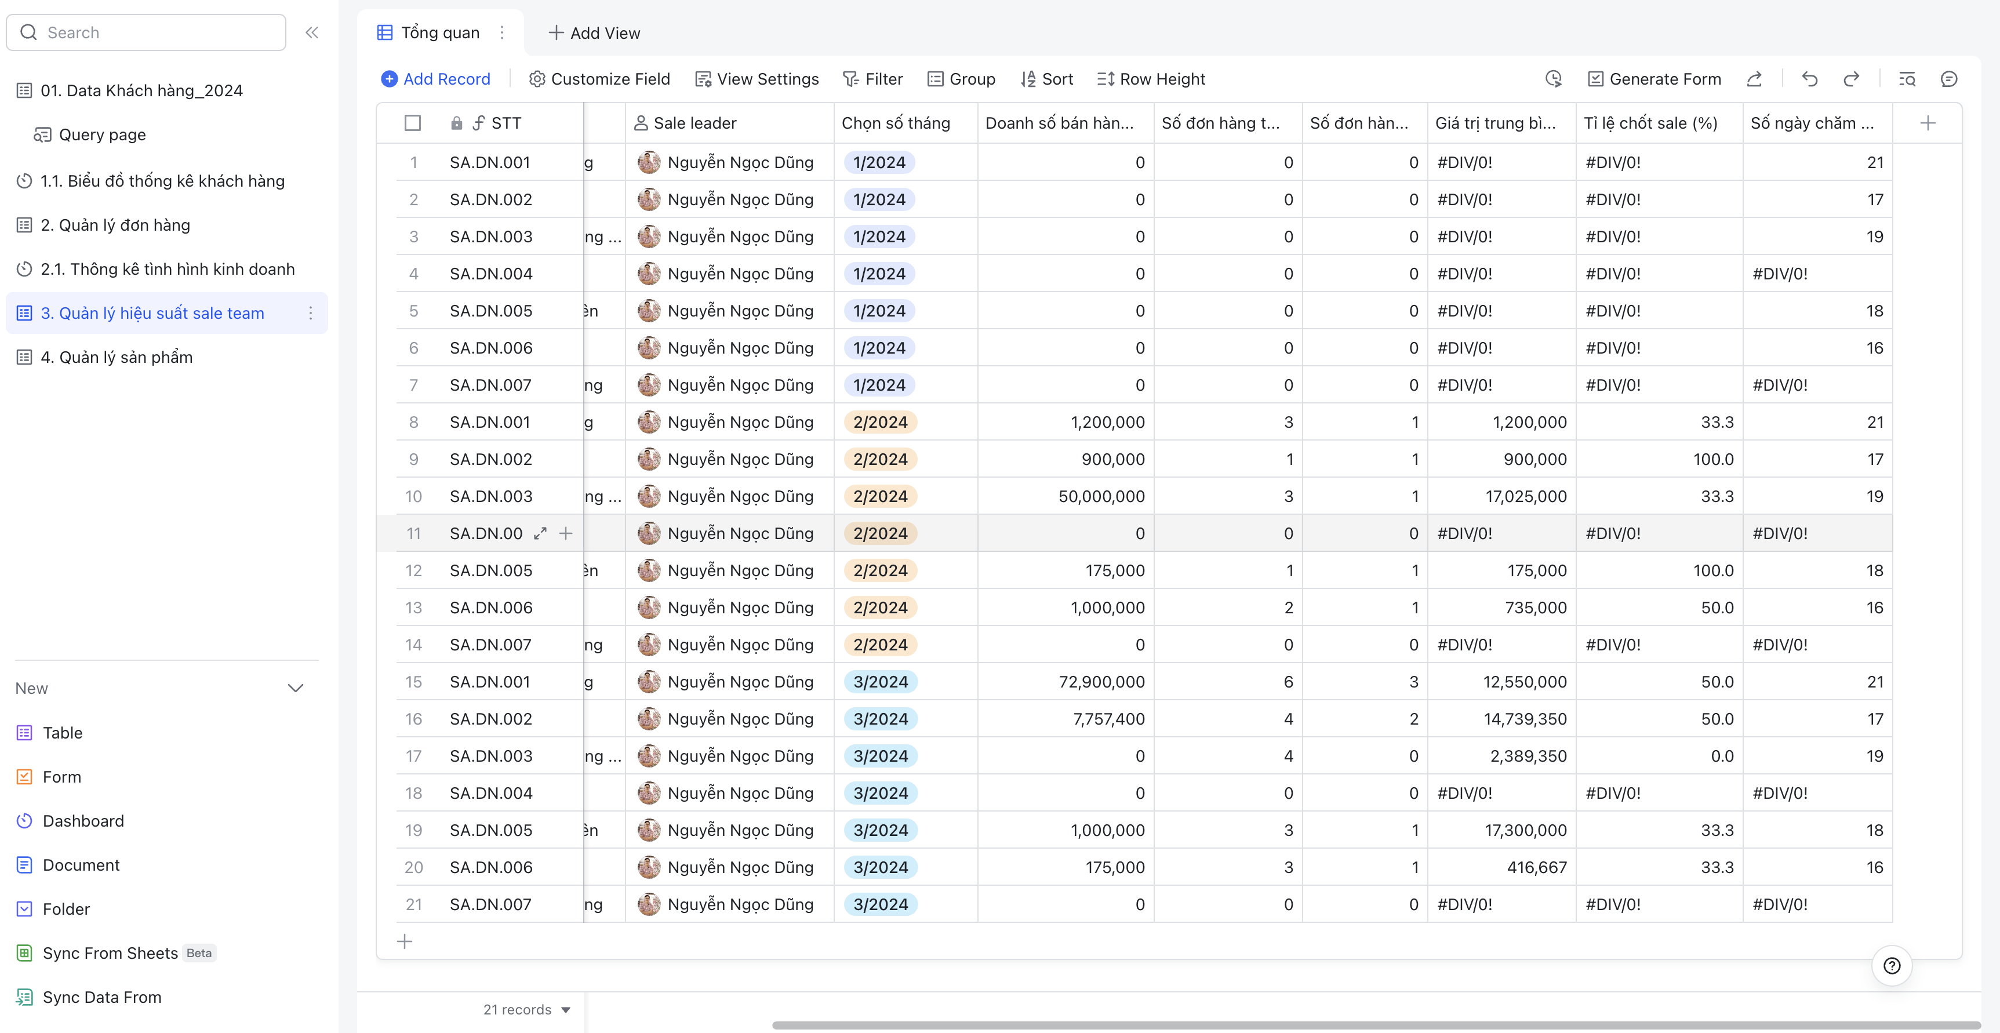
Task: Click the Add Record plus icon
Action: tap(390, 79)
